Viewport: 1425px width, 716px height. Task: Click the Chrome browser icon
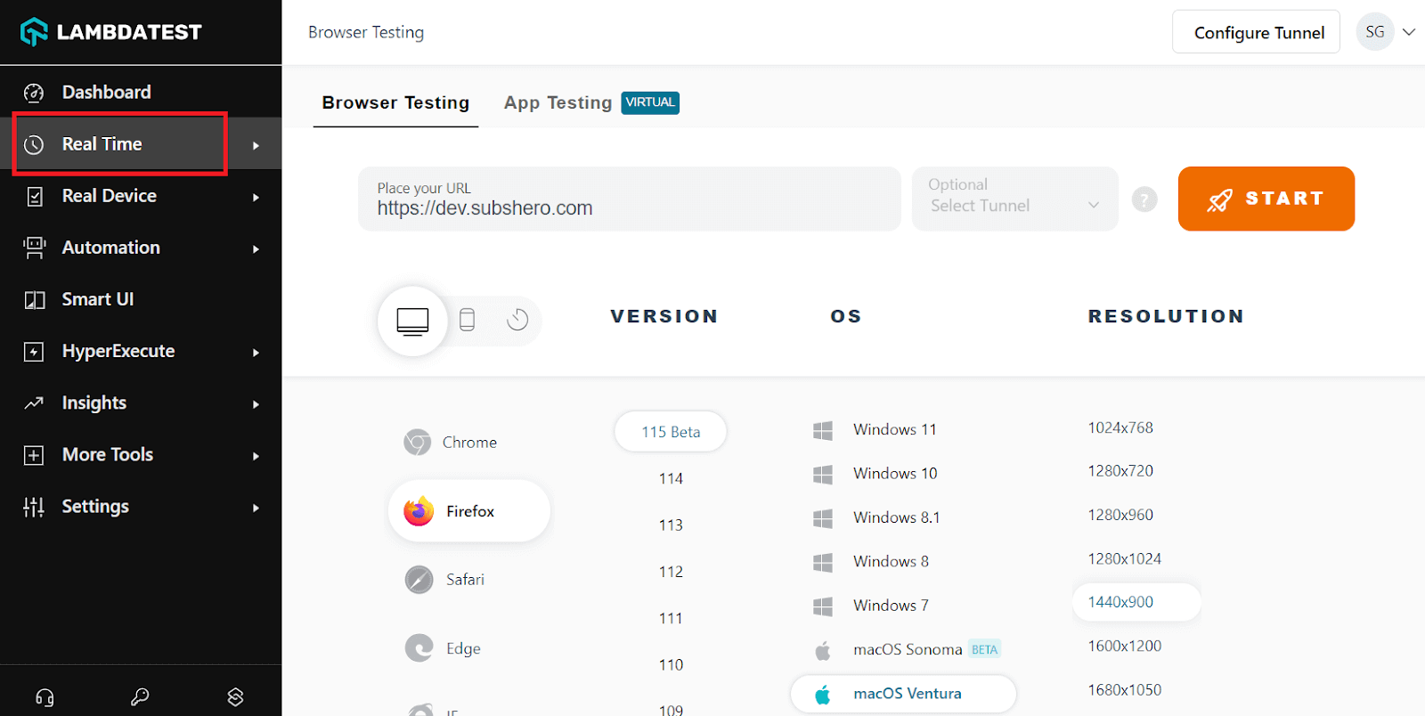417,442
